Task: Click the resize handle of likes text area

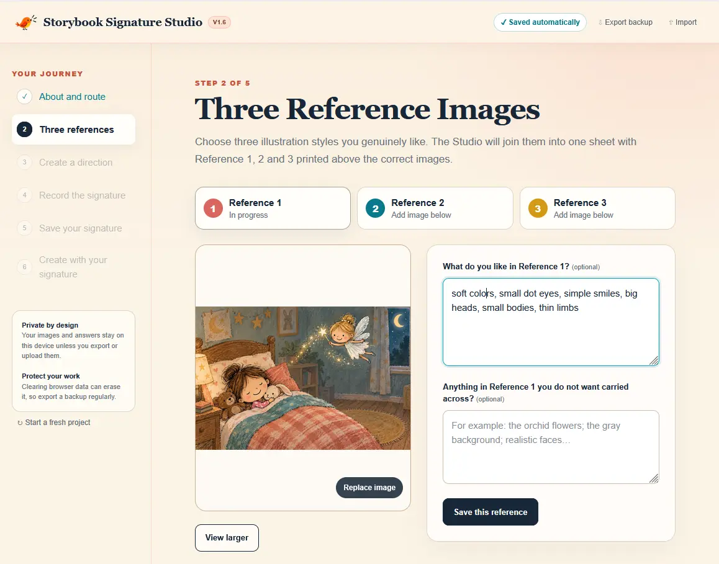Action: point(654,361)
